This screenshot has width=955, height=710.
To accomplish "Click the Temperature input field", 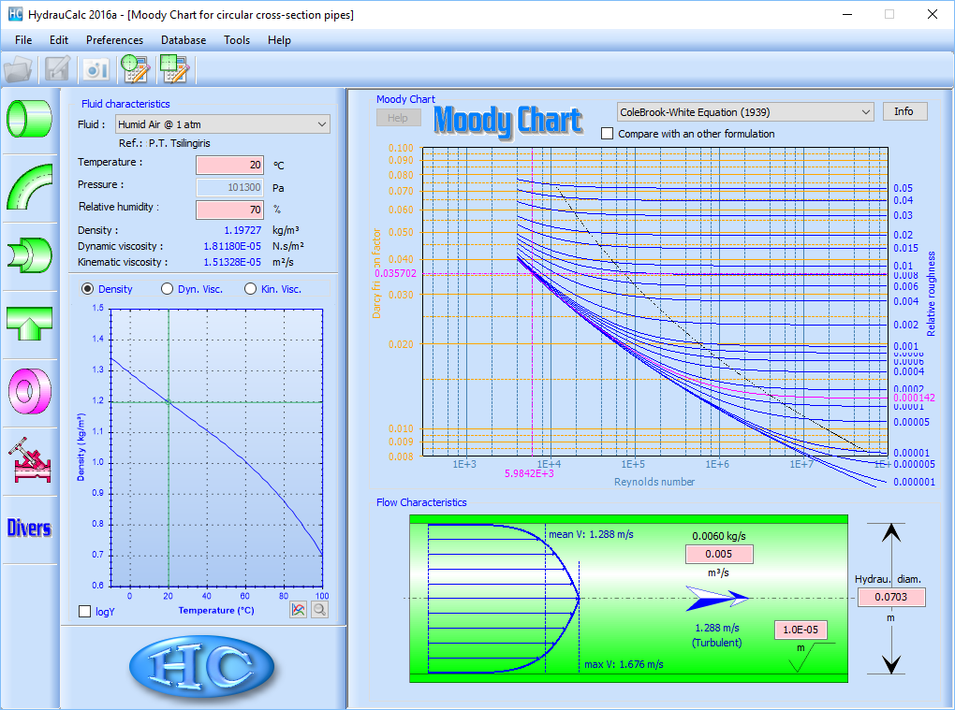I will pyautogui.click(x=229, y=166).
